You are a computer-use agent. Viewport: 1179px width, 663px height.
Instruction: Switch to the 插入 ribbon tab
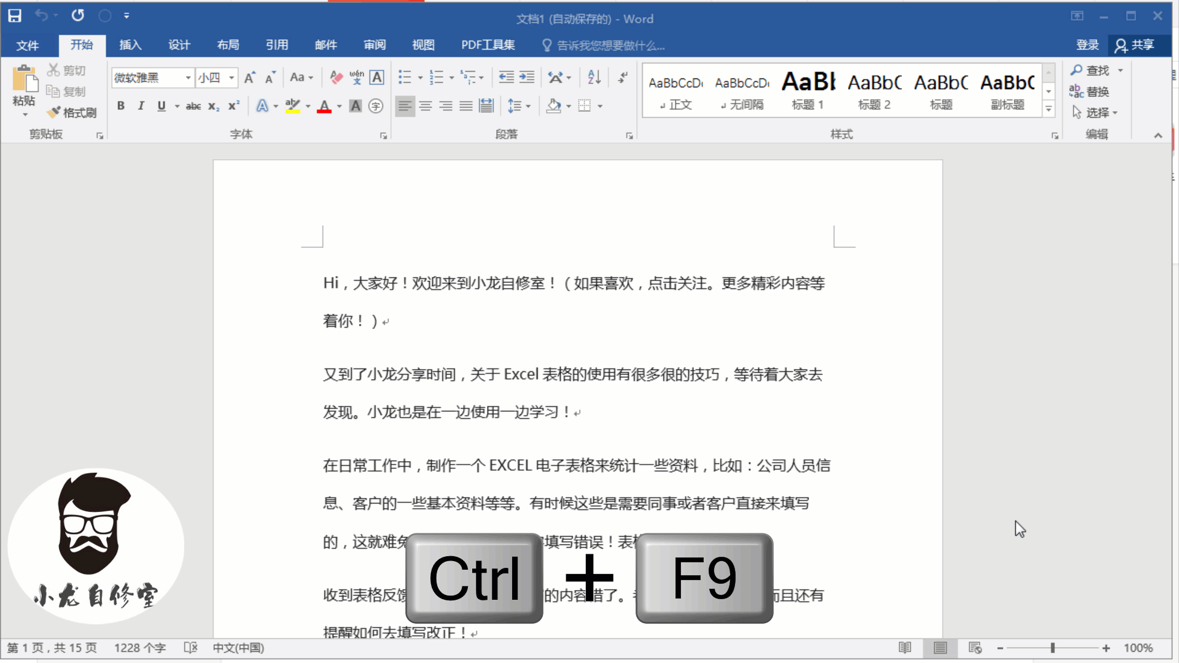[130, 45]
